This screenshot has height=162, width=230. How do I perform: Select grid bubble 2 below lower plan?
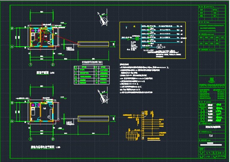[x=53, y=139]
